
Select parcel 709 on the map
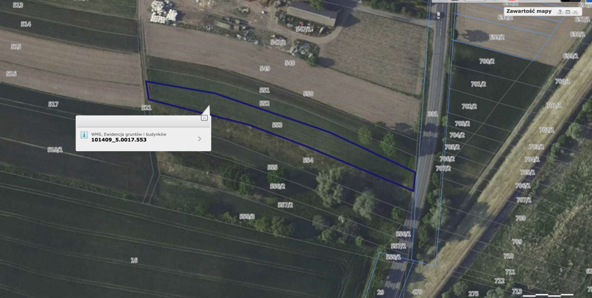(517, 242)
